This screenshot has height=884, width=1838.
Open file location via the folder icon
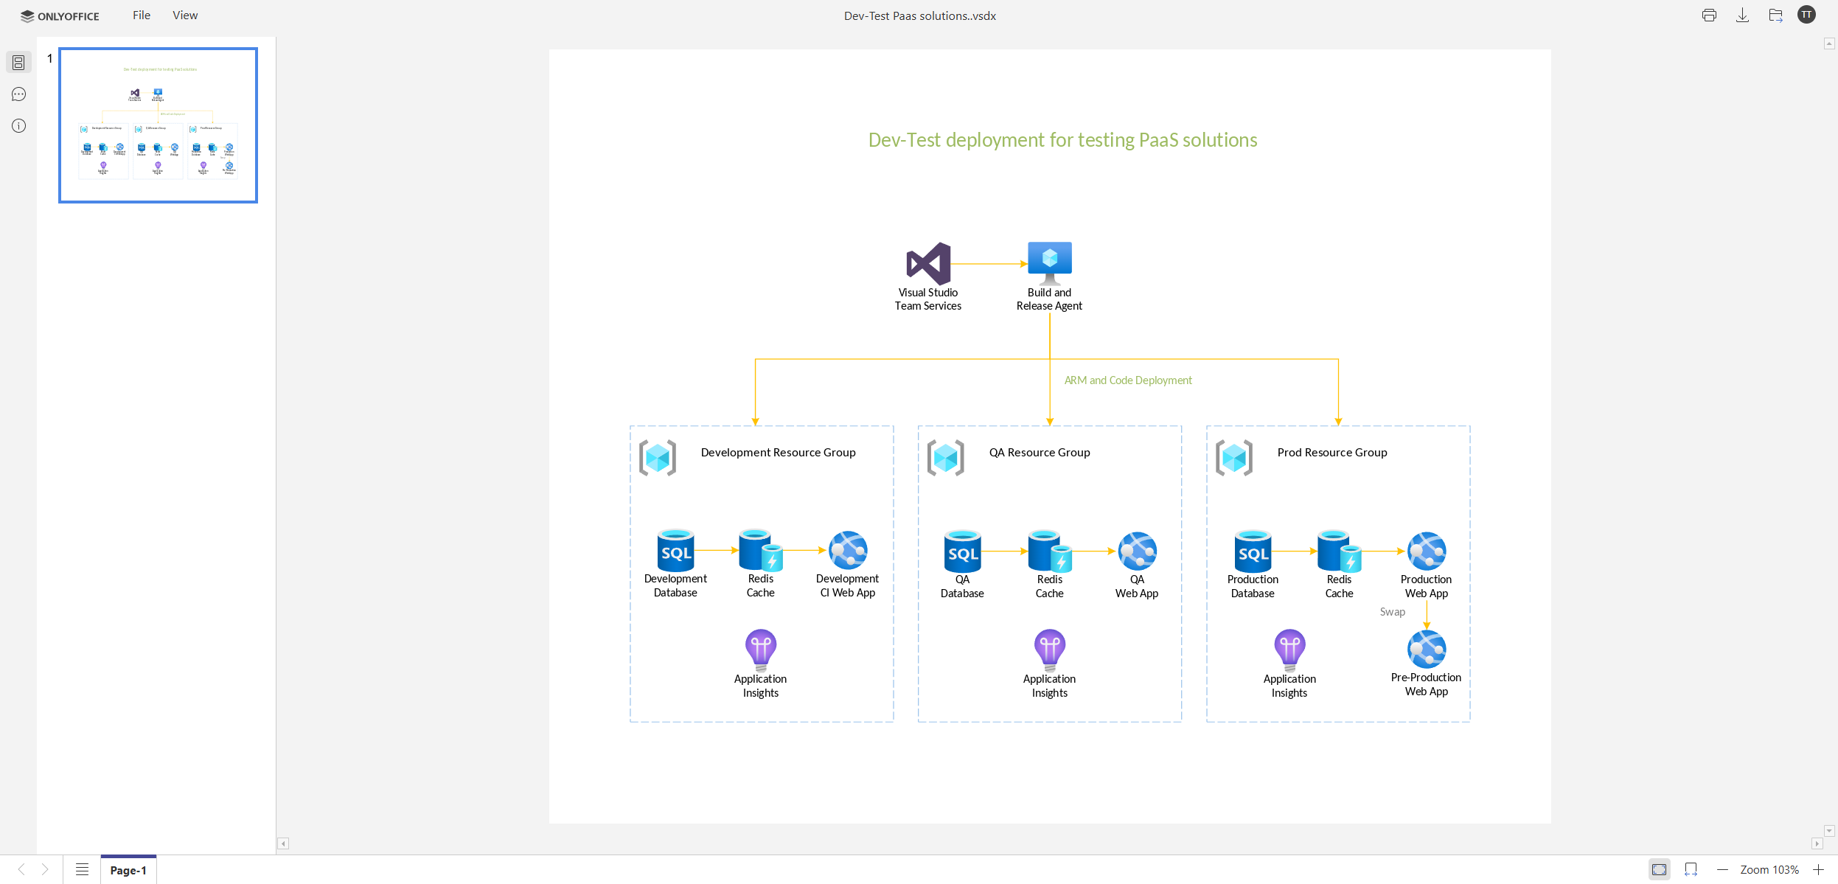(1775, 15)
